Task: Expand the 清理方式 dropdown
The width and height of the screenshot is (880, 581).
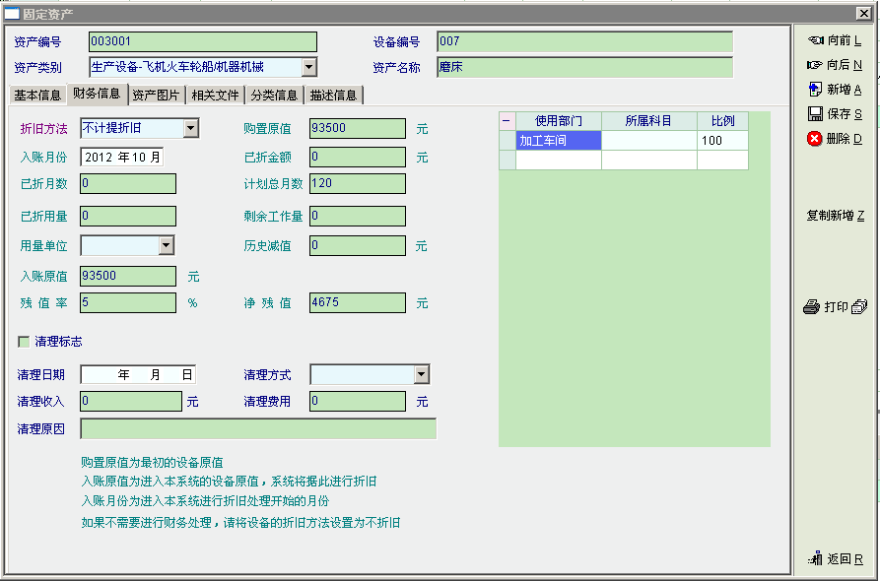Action: click(421, 374)
